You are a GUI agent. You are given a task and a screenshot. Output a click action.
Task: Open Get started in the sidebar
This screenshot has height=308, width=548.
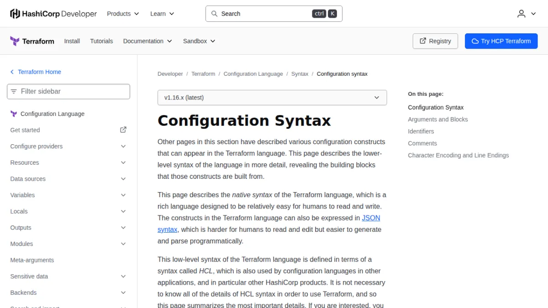tap(25, 130)
